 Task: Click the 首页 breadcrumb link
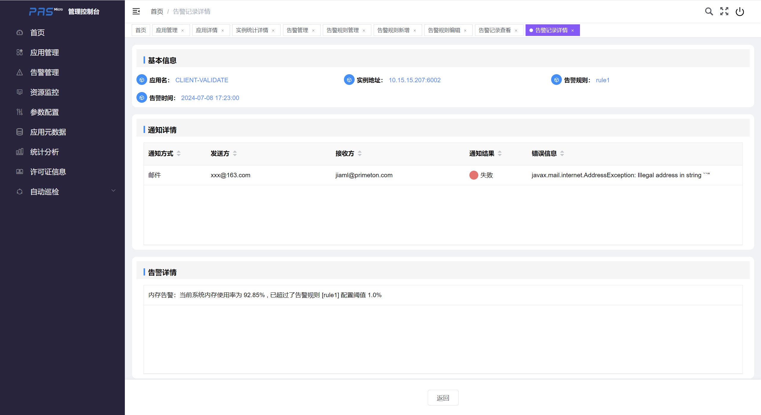coord(157,12)
